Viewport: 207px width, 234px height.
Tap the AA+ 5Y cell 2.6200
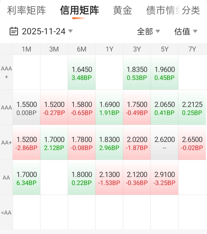(164, 143)
